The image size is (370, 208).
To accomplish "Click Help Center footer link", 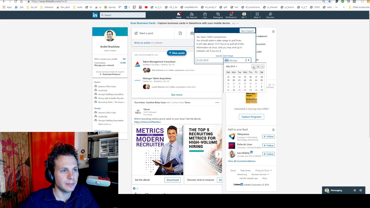I will [245, 170].
